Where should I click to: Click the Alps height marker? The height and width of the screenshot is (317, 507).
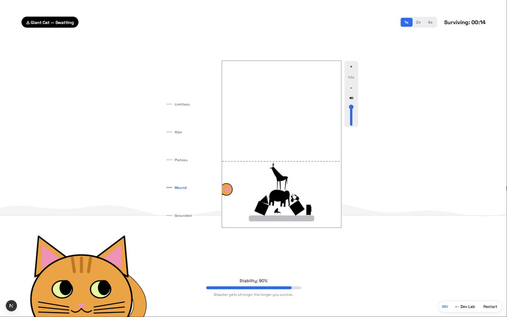coord(174,132)
